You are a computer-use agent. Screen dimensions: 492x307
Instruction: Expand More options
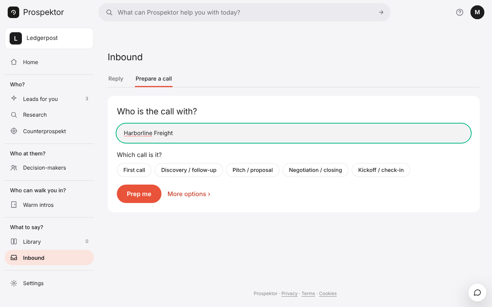tap(189, 194)
